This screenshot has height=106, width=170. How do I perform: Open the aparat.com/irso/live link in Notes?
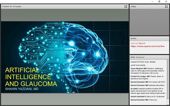point(148,46)
